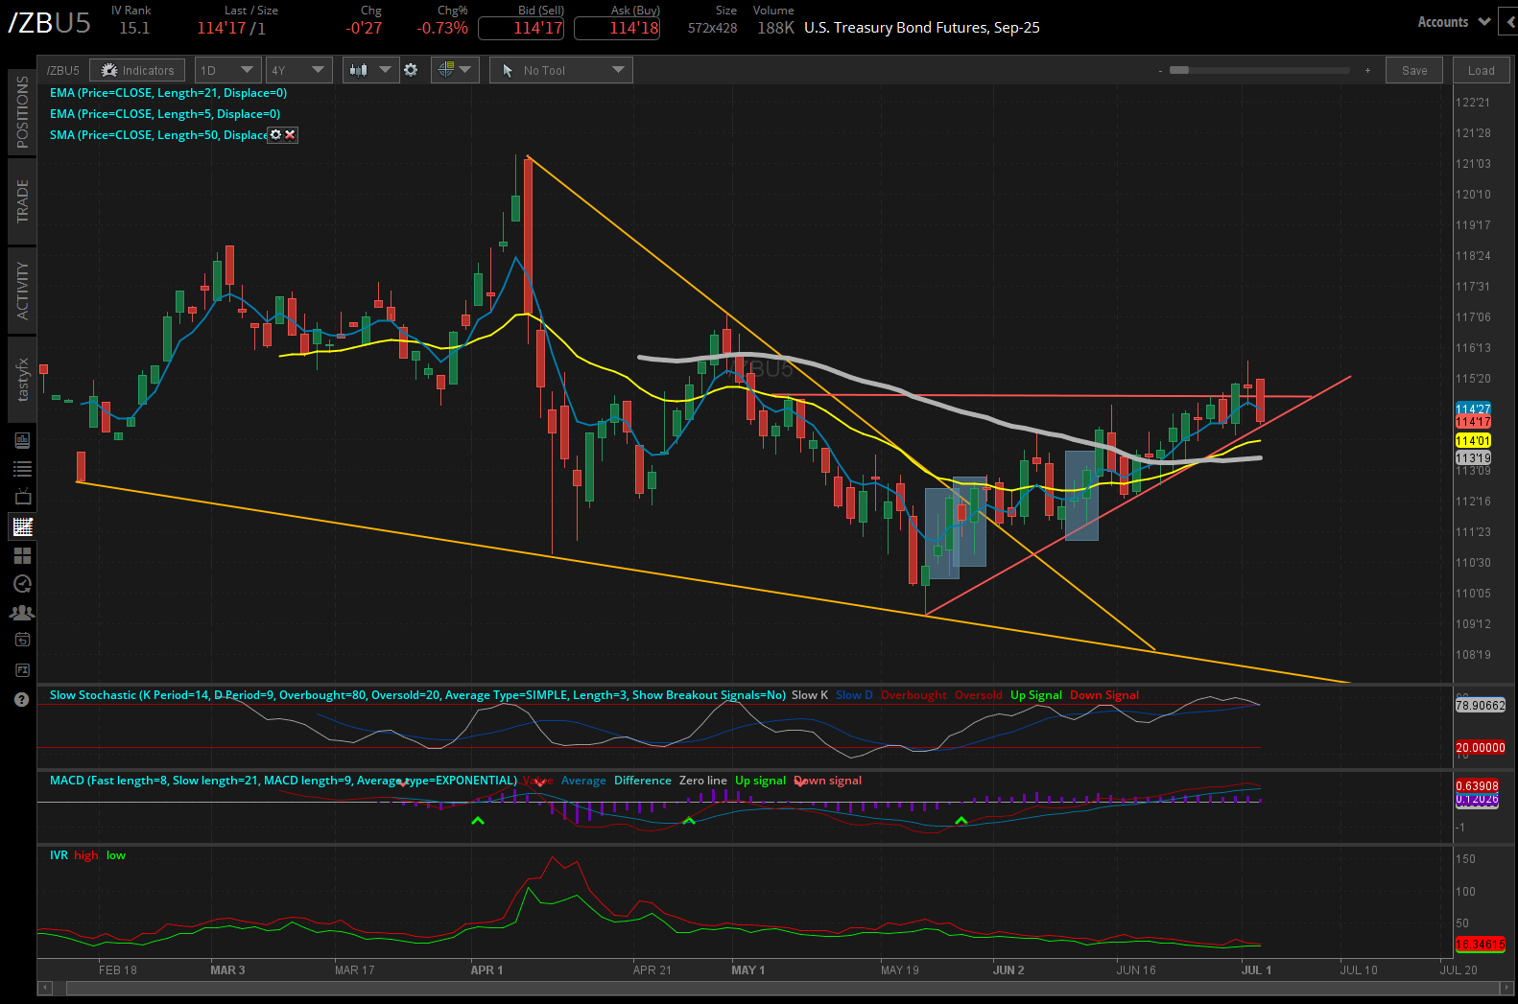Viewport: 1518px width, 1004px height.
Task: Open chart settings gear in toolbar
Action: click(411, 70)
